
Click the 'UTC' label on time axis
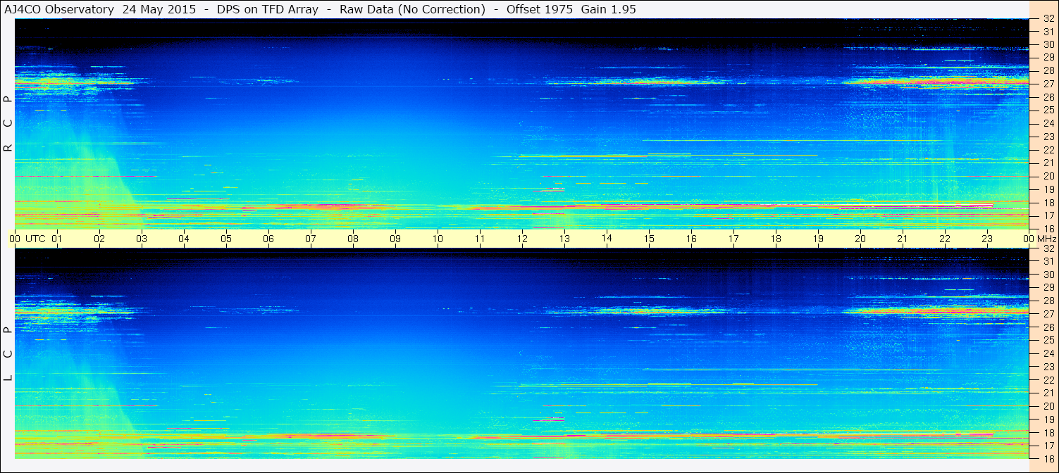(x=35, y=239)
